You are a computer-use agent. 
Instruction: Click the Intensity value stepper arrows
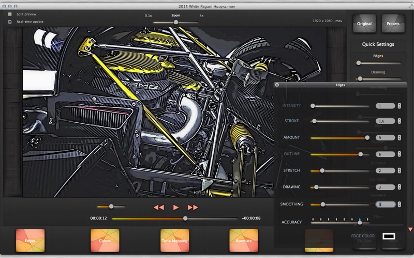tap(399, 106)
